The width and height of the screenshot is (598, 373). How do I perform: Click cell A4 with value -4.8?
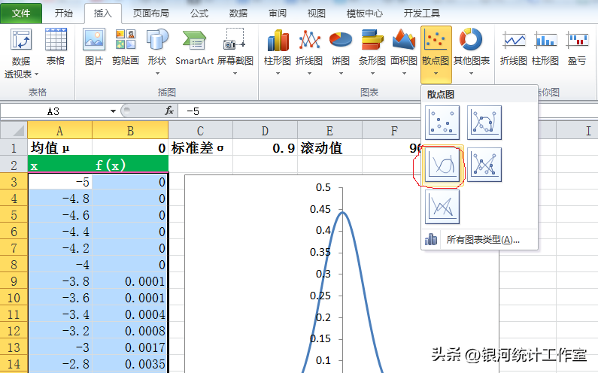click(59, 199)
